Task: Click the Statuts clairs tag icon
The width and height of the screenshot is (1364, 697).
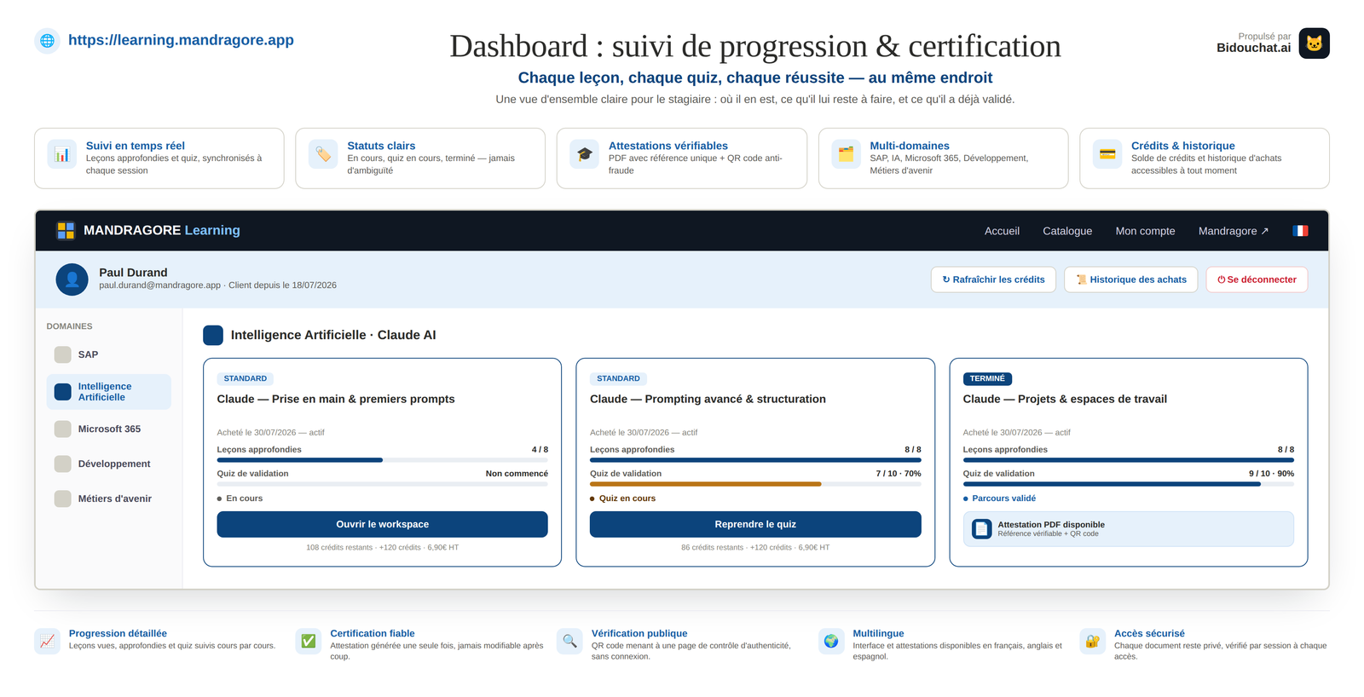Action: [323, 154]
